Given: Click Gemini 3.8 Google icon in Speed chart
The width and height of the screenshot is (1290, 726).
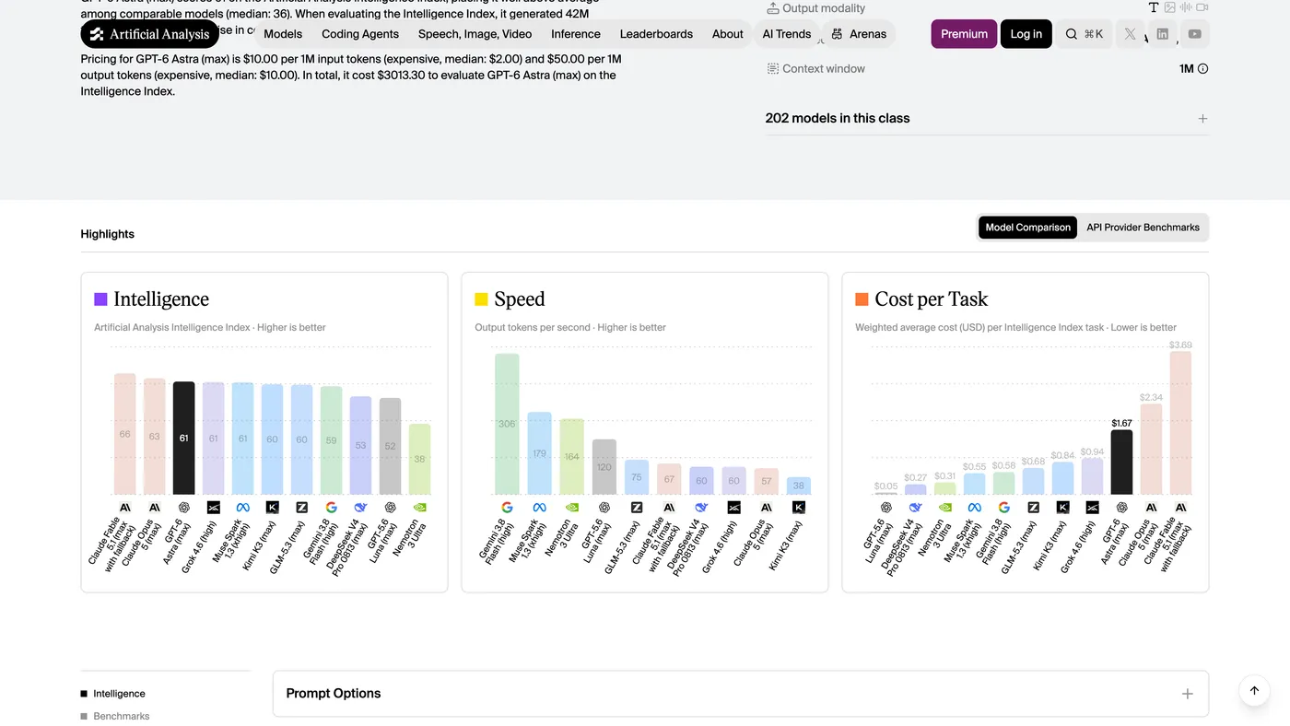Looking at the screenshot, I should [507, 508].
